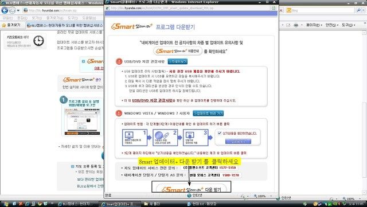Open the 도구 menu in the menu bar
Image resolution: width=367 pixels, height=207 pixels.
coord(73,18)
